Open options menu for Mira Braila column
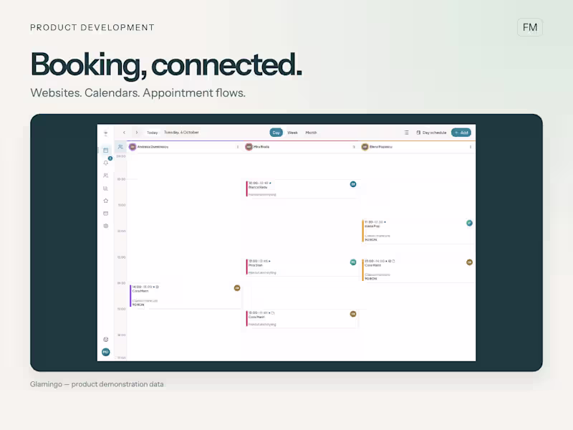The image size is (573, 430). click(x=354, y=147)
